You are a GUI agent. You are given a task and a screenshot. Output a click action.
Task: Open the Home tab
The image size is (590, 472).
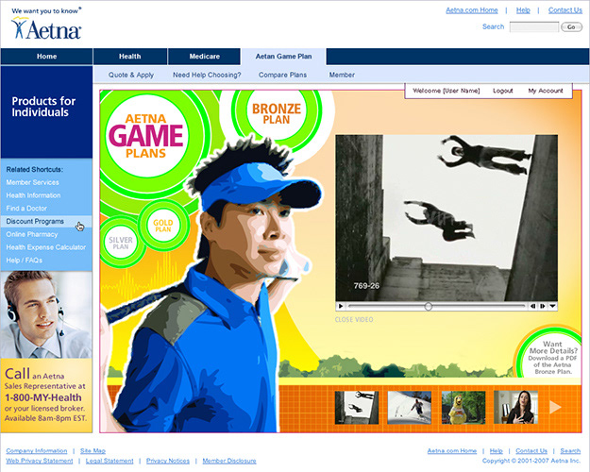tap(46, 57)
